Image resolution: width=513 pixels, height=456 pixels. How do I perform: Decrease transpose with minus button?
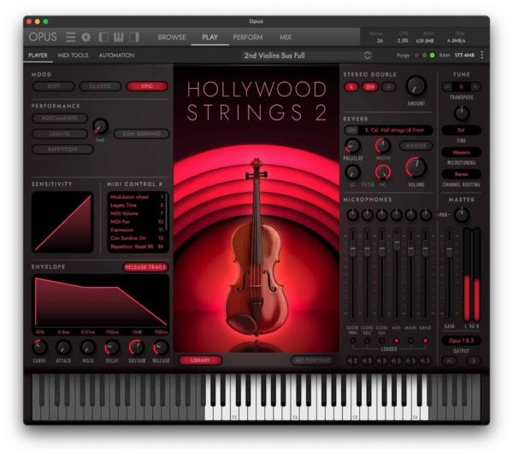[447, 86]
